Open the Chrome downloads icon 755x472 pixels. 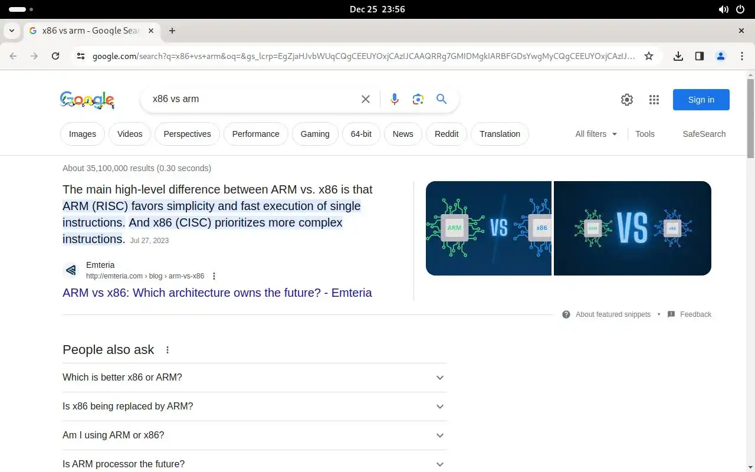point(678,56)
